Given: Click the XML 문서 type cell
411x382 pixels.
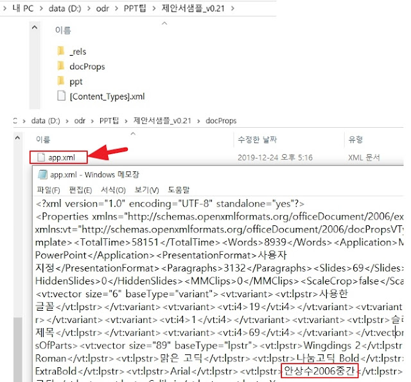Looking at the screenshot, I should [364, 157].
